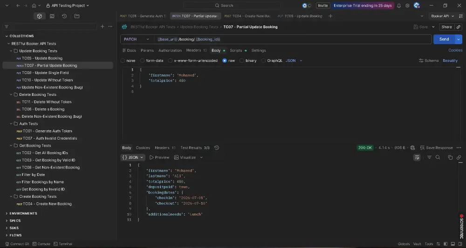Open the request Settings tab
Image resolution: width=466 pixels, height=248 pixels.
pos(259,50)
